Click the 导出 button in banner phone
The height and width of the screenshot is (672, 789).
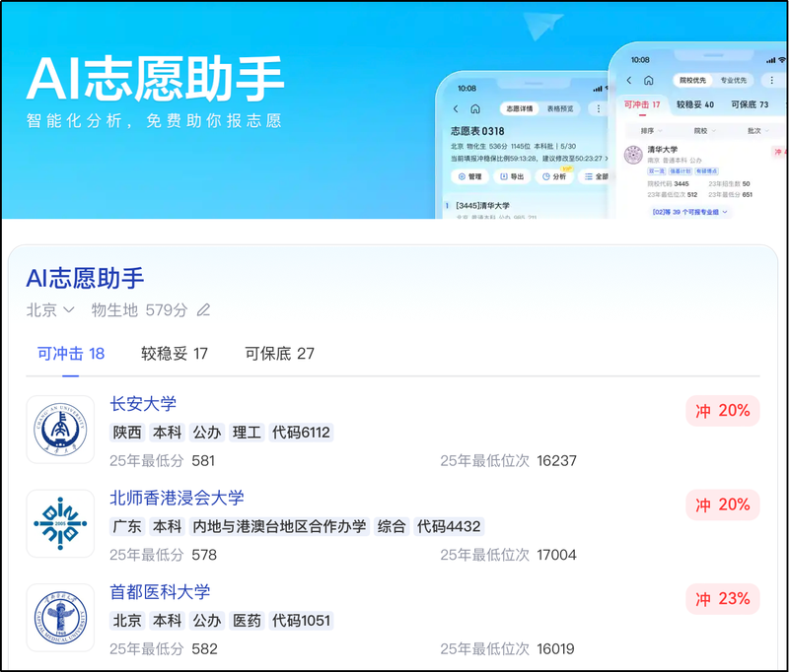[x=512, y=176]
